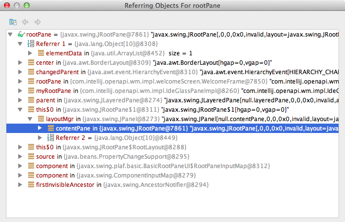Collapse the layoutMgr in JPanel node

click(x=30, y=119)
